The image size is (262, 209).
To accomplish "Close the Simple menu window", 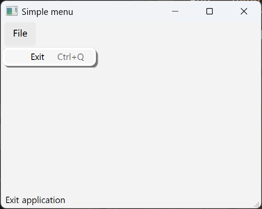I will pyautogui.click(x=244, y=11).
